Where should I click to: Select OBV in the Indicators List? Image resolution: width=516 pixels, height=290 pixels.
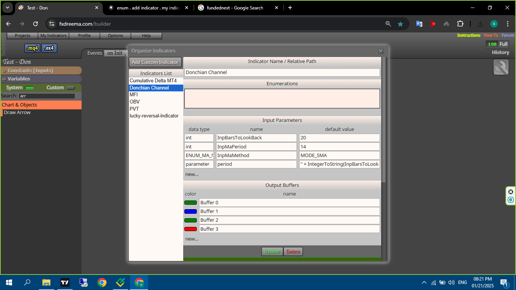156,102
